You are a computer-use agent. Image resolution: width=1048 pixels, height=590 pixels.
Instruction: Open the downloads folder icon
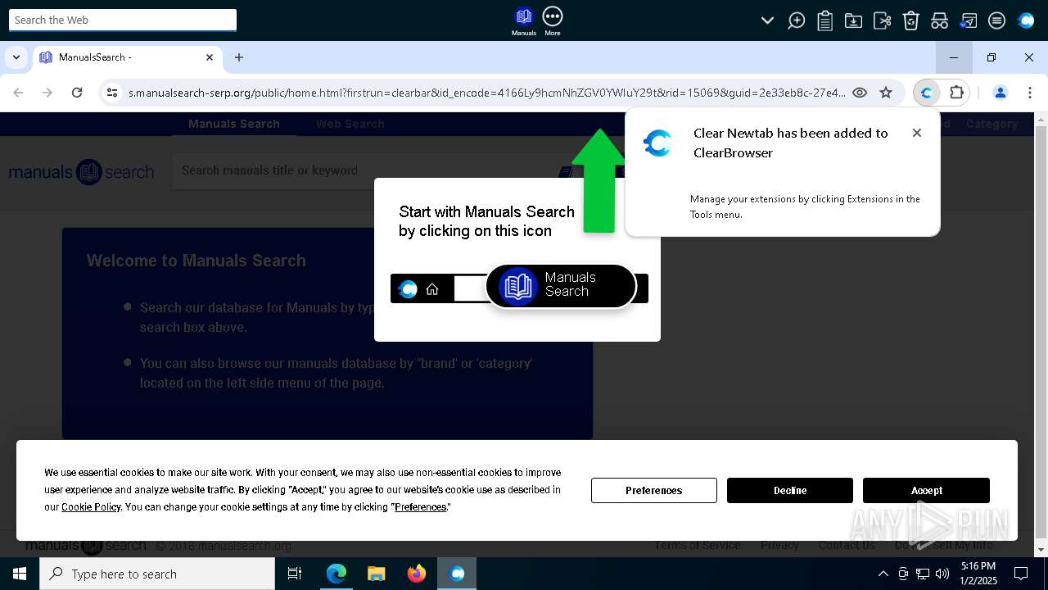pyautogui.click(x=853, y=20)
